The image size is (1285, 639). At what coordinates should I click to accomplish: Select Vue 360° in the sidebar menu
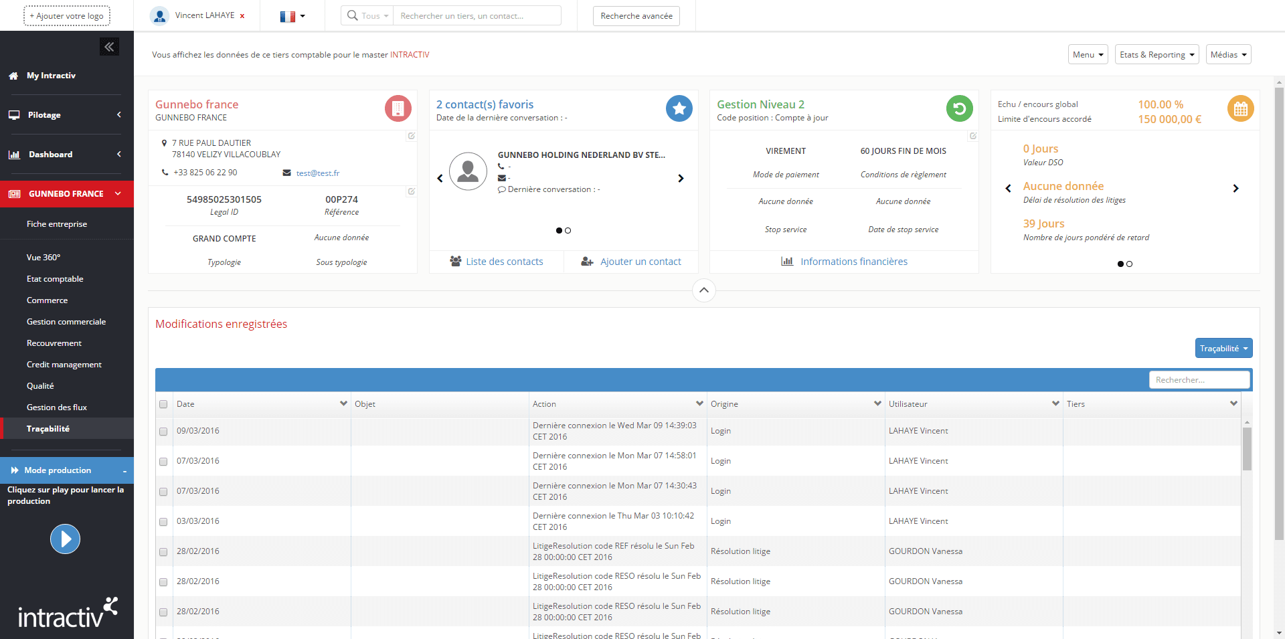pyautogui.click(x=44, y=258)
